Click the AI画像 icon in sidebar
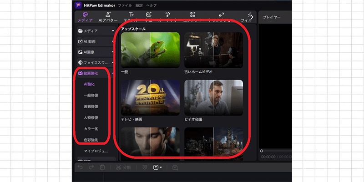This screenshot has width=364, height=182. [x=81, y=52]
